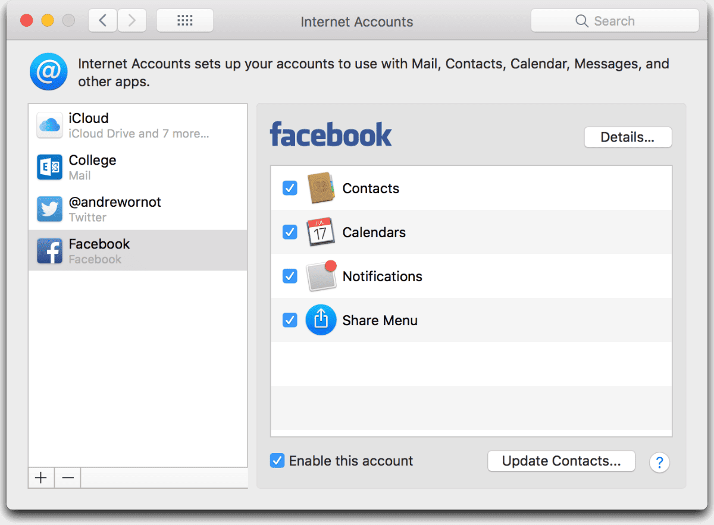Go forward with the right chevron button
The width and height of the screenshot is (714, 525).
pos(132,21)
